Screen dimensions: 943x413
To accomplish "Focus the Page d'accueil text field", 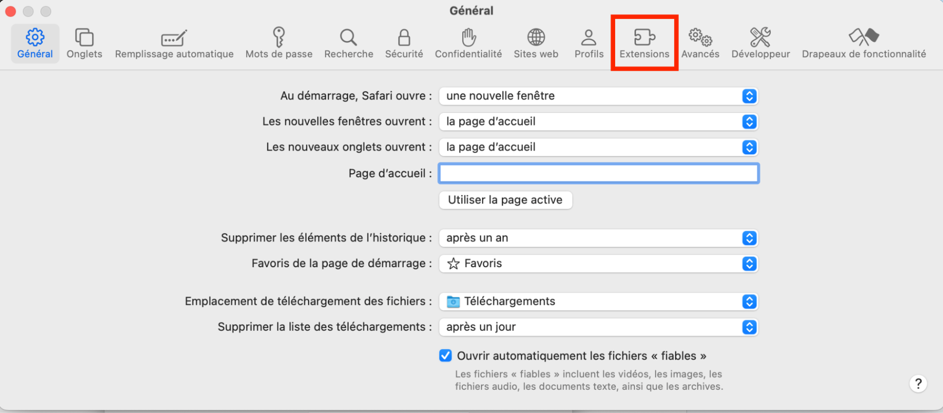I will point(599,173).
